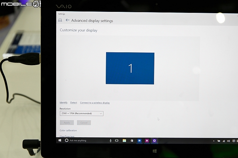Open the Store app on taskbar
This screenshot has width=238, height=158.
tap(132, 141)
